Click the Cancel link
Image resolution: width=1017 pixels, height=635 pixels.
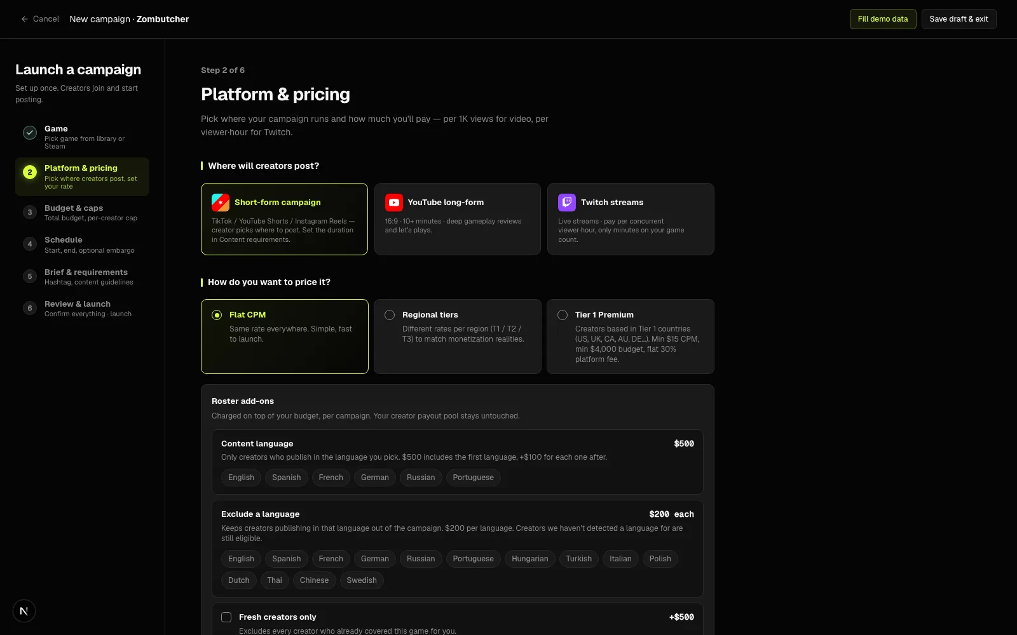tap(40, 19)
